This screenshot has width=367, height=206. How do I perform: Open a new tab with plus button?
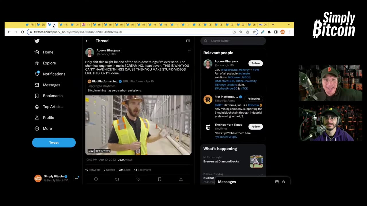click(x=273, y=25)
